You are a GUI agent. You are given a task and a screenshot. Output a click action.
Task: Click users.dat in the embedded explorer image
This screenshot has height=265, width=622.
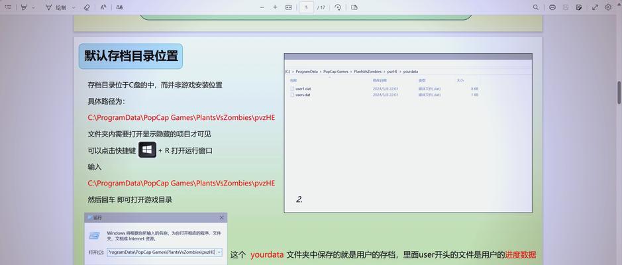pos(303,95)
